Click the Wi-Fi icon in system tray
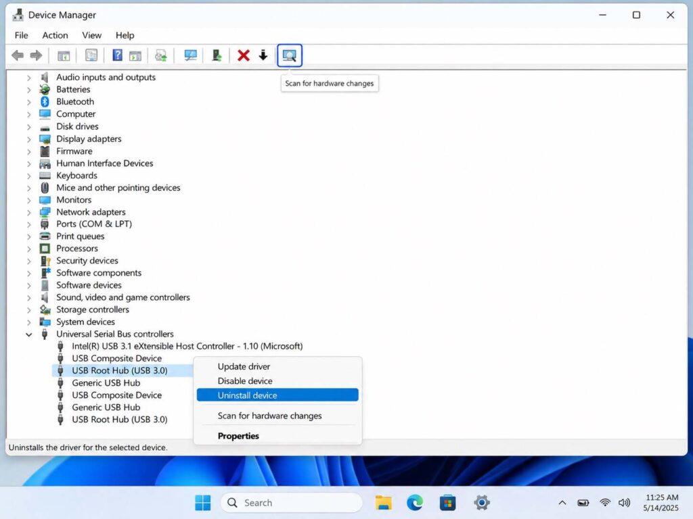Viewport: 693px width, 519px height. point(604,503)
